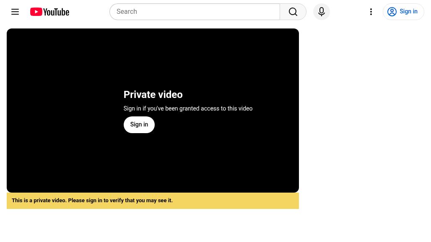Viewport: 431px width, 242px height.
Task: Start voice search with the microphone
Action: click(x=321, y=12)
